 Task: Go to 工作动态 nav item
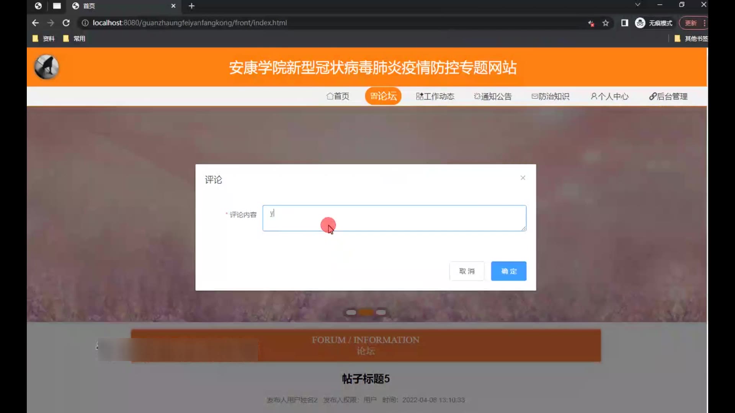[x=435, y=96]
